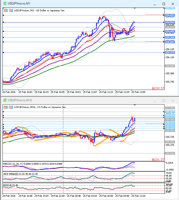This screenshot has height=200, width=179.
Task: Click the Depth of Market icon in M10 chart
Action: (x=6, y=107)
